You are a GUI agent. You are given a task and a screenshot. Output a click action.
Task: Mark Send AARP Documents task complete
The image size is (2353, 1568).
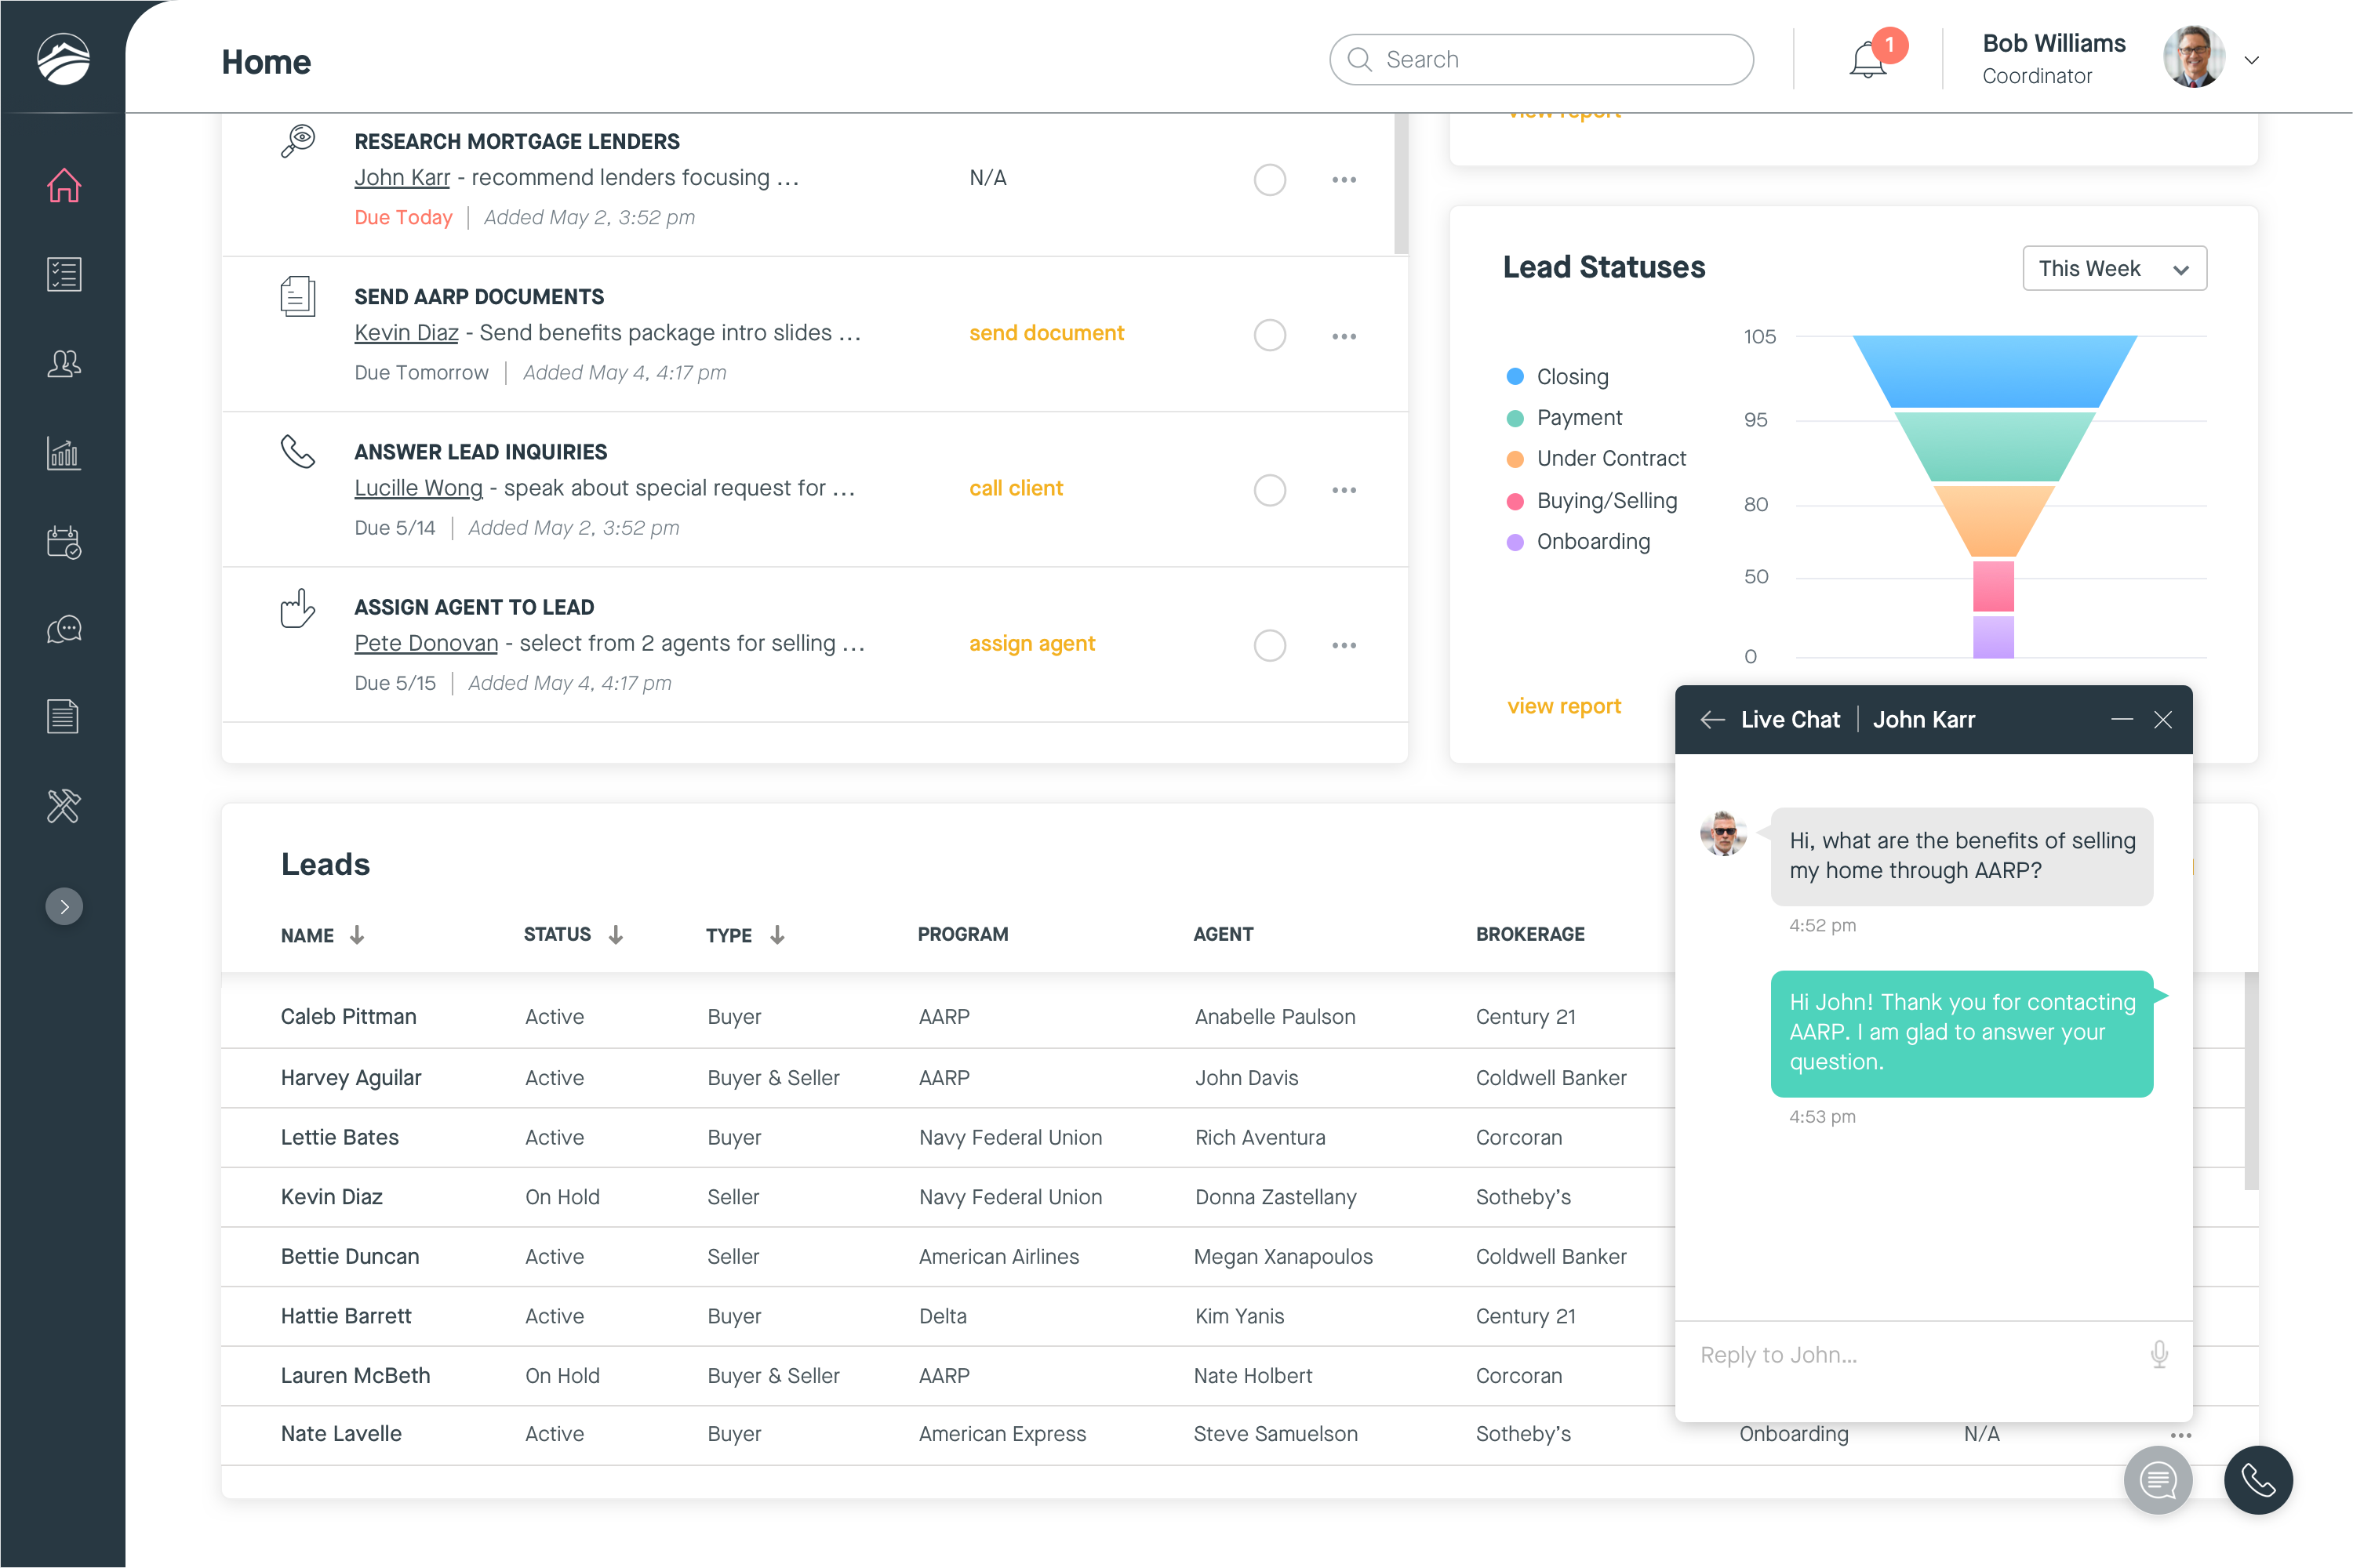[x=1270, y=335]
